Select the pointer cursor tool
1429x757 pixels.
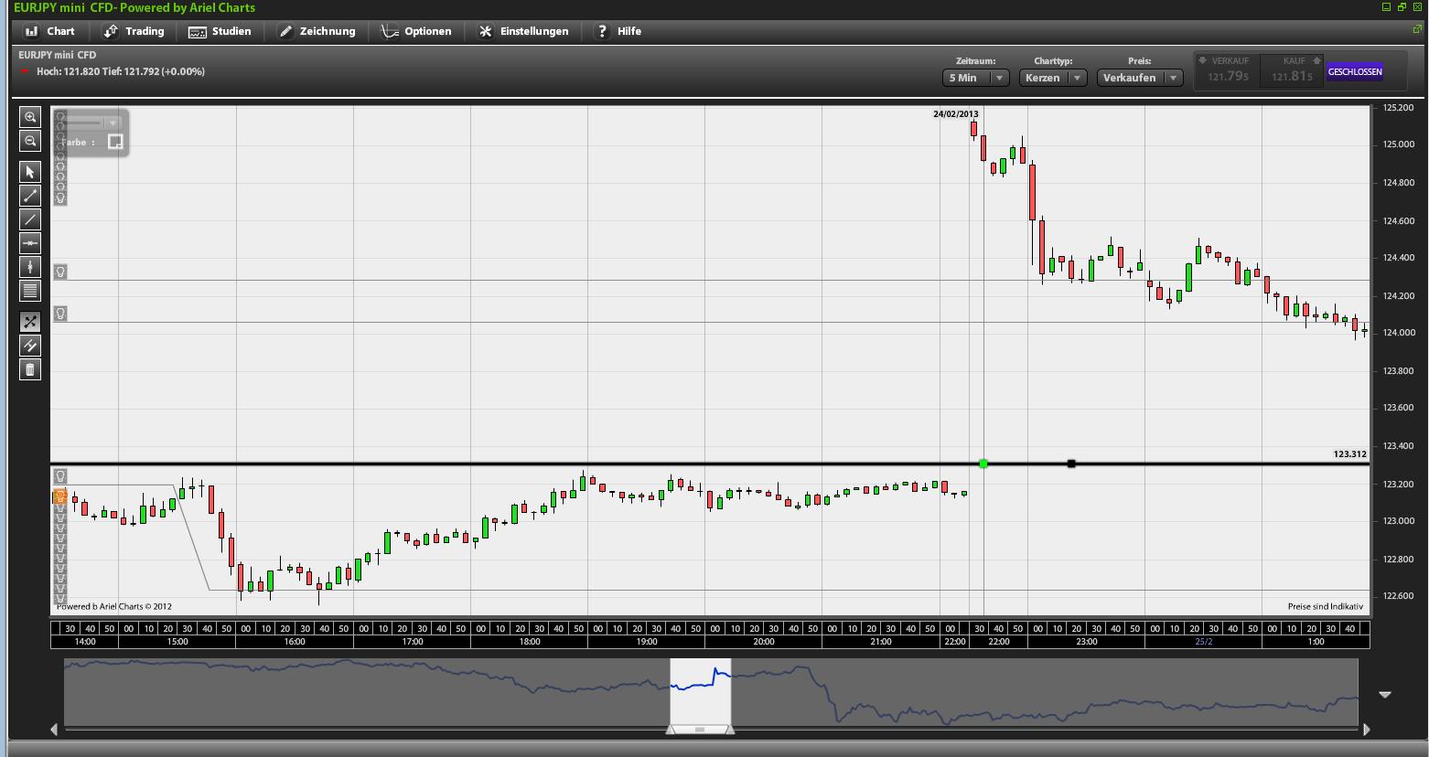click(x=30, y=172)
